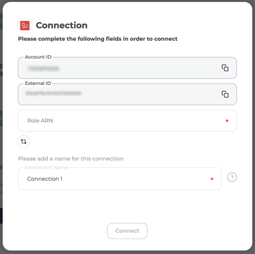Click the "Connection" dialog heading
Viewport: 255px width, 254px height.
coord(62,26)
